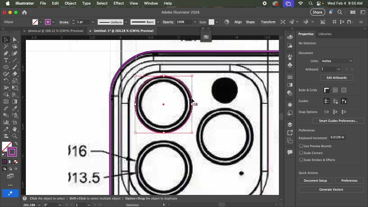The height and width of the screenshot is (207, 368).
Task: Swap fill and stroke colors
Action: click(16, 143)
